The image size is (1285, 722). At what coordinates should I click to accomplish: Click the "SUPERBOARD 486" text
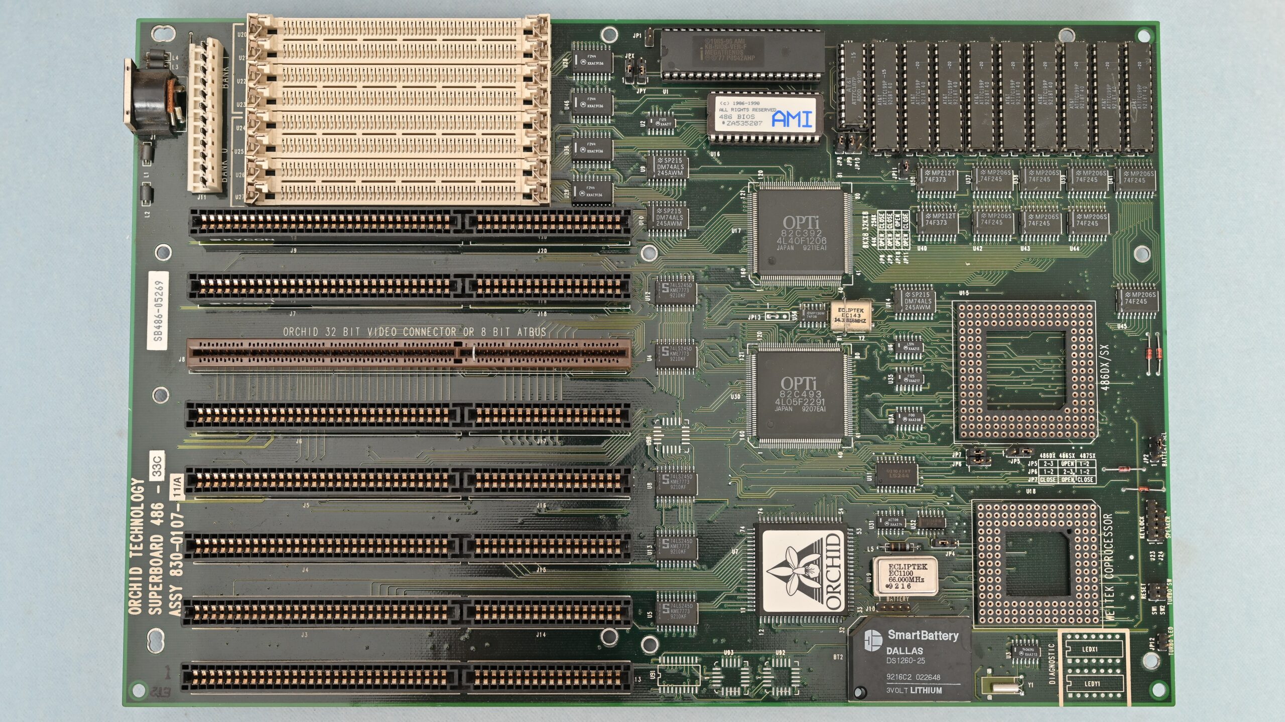156,559
